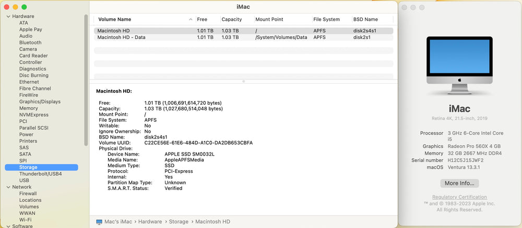Click the iMac image in About window

click(x=459, y=65)
